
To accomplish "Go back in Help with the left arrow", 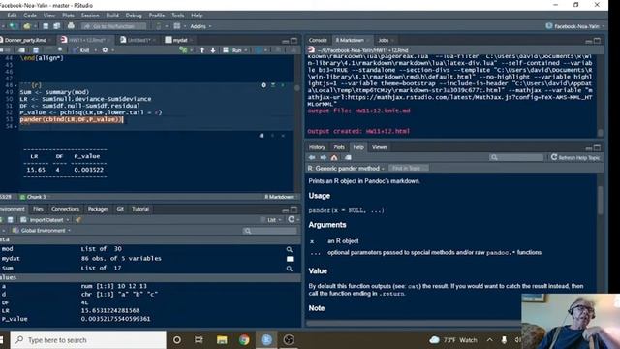I will (x=312, y=157).
